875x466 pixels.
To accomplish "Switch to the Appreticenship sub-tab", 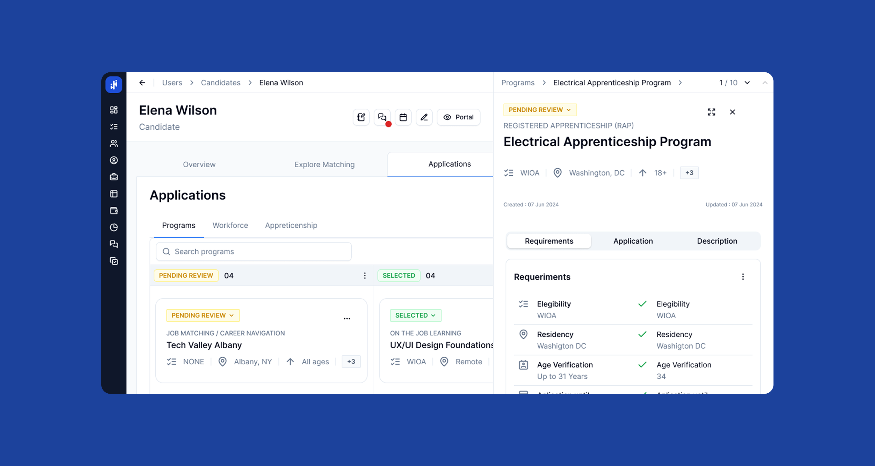I will [291, 225].
